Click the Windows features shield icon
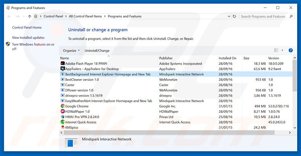The height and width of the screenshot is (156, 301). (x=8, y=44)
